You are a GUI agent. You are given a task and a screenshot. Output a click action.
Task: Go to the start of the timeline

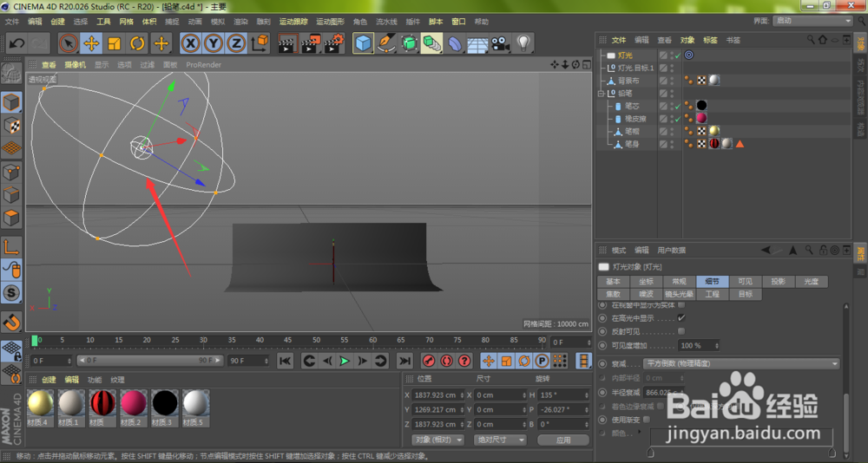coord(285,362)
